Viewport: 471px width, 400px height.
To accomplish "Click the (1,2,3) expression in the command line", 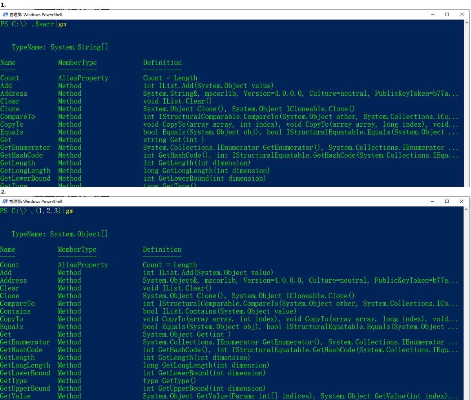I will [x=48, y=211].
